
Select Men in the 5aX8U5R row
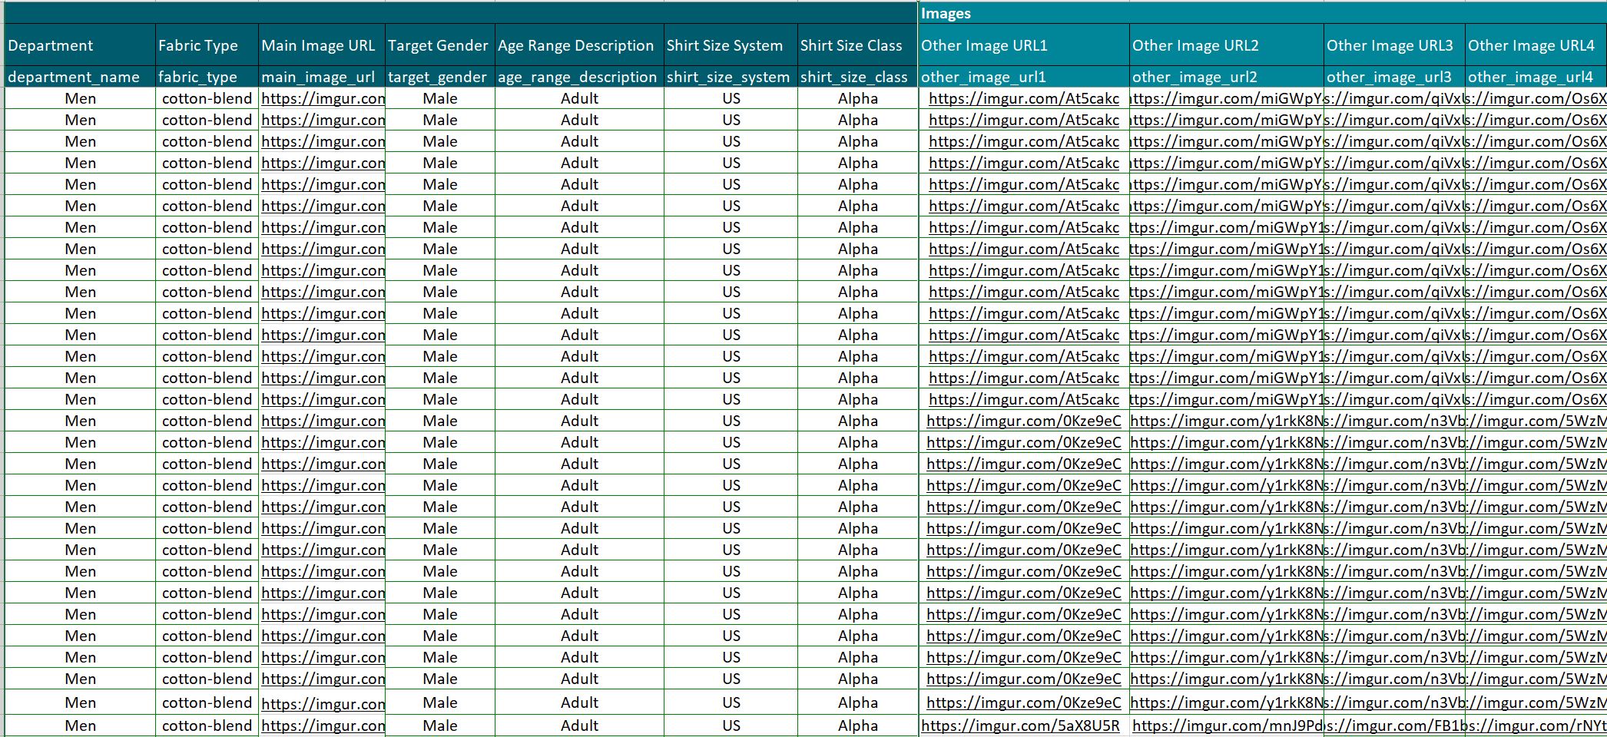coord(80,725)
